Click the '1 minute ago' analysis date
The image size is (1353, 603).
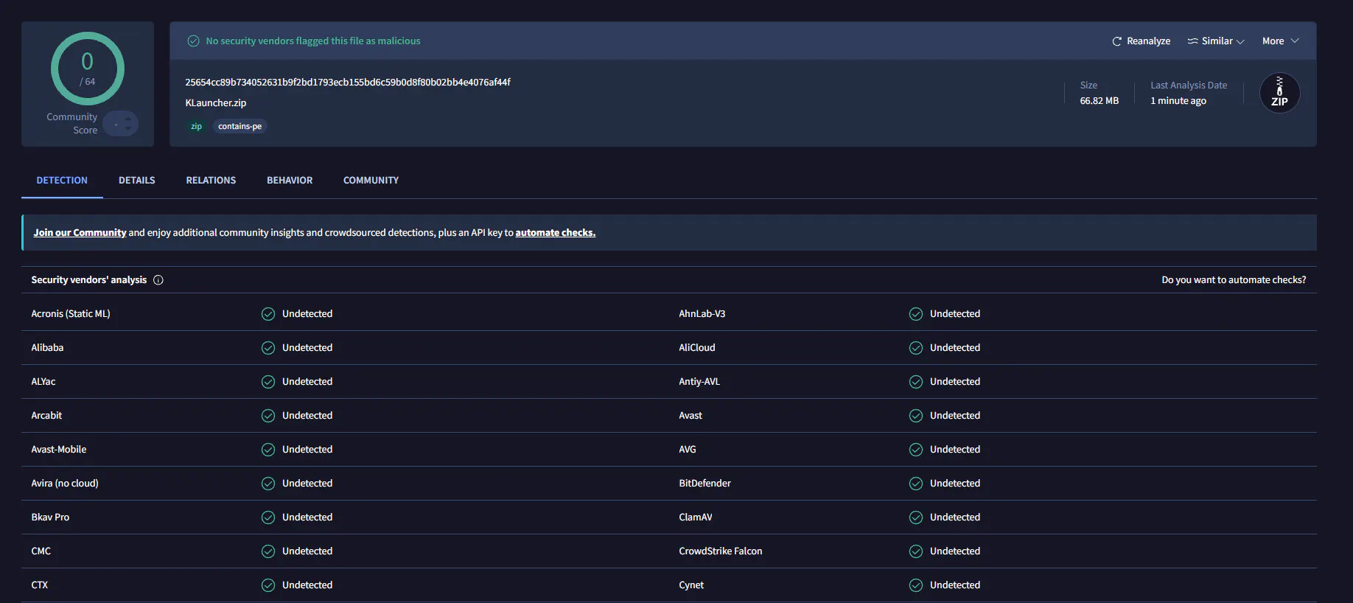point(1178,101)
